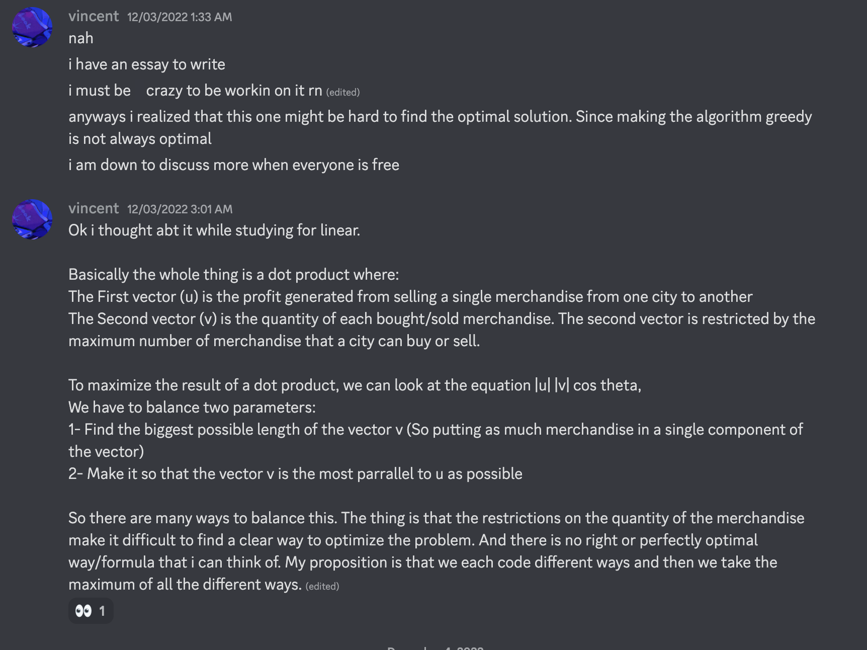Click the '2- Make it so that the vector v' line
The image size is (867, 650).
295,474
